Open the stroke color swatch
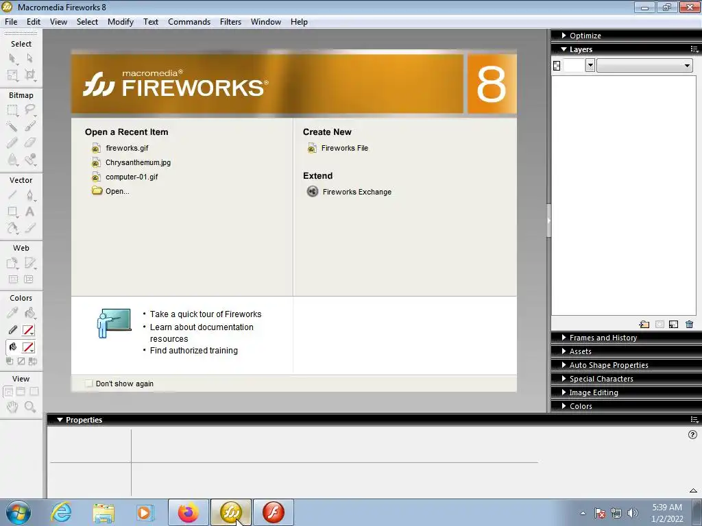The image size is (702, 526). [28, 331]
